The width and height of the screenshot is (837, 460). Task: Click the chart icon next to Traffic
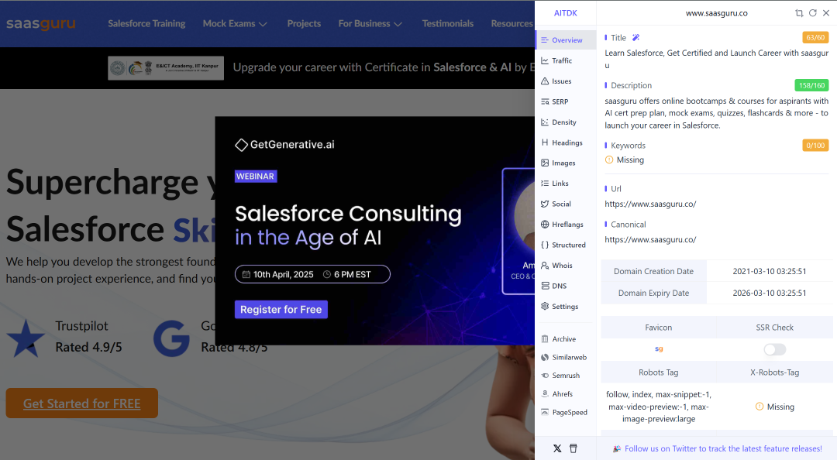[545, 61]
